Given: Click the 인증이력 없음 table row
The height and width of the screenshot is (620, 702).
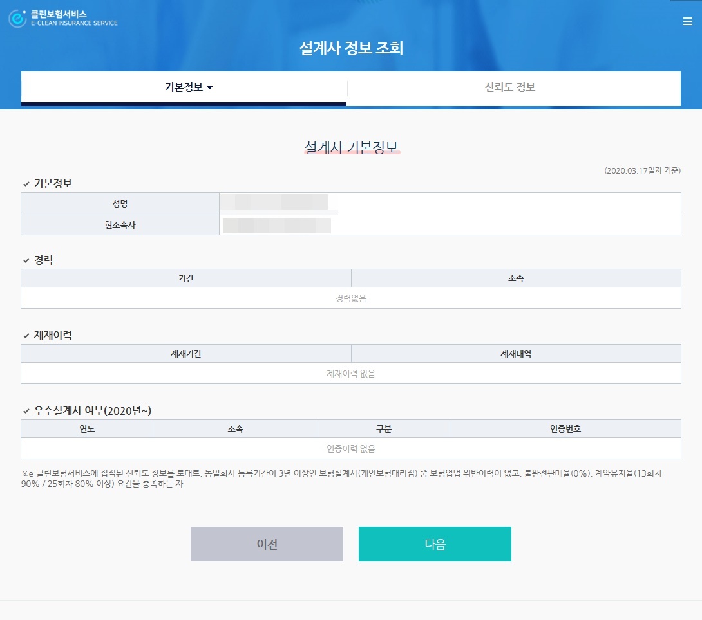Looking at the screenshot, I should (350, 448).
